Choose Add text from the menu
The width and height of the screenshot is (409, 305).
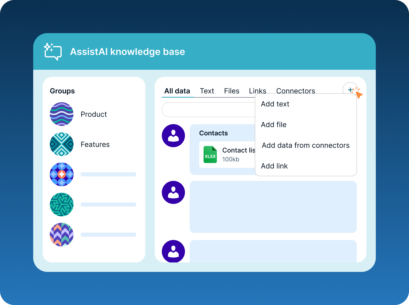(275, 104)
